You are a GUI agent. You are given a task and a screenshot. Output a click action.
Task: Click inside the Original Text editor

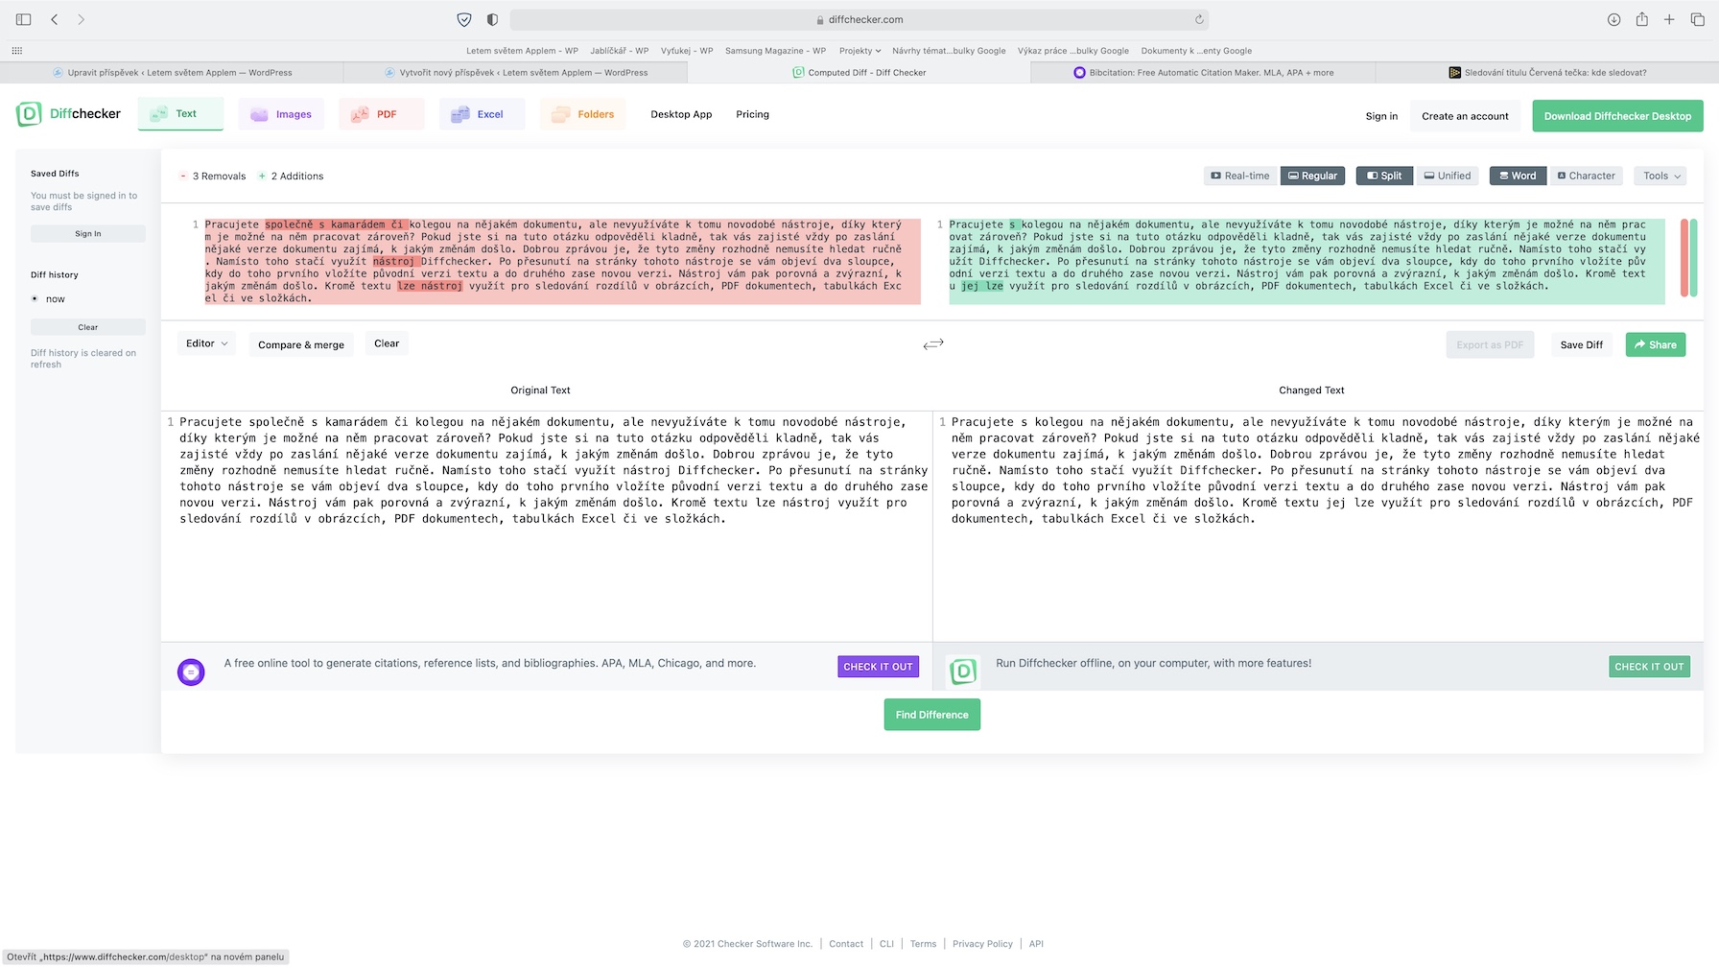(547, 527)
